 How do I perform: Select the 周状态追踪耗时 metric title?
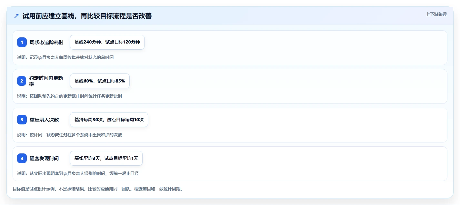46,42
